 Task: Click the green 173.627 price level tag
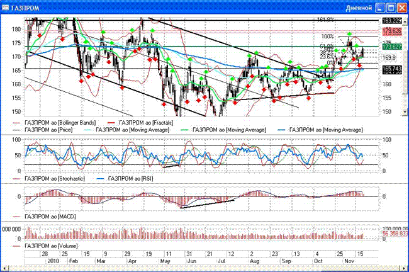392,47
